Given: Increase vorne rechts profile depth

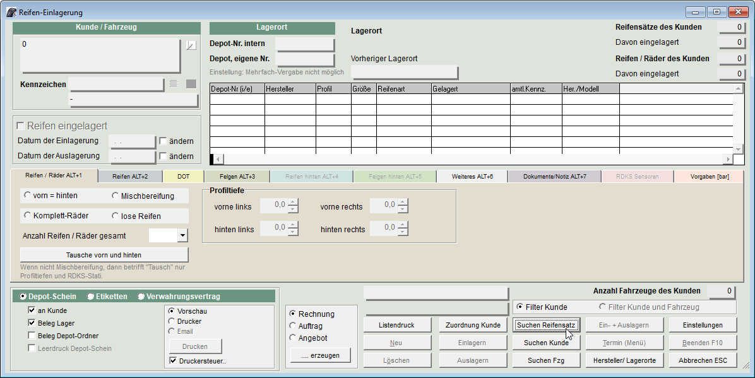Looking at the screenshot, I should 403,202.
